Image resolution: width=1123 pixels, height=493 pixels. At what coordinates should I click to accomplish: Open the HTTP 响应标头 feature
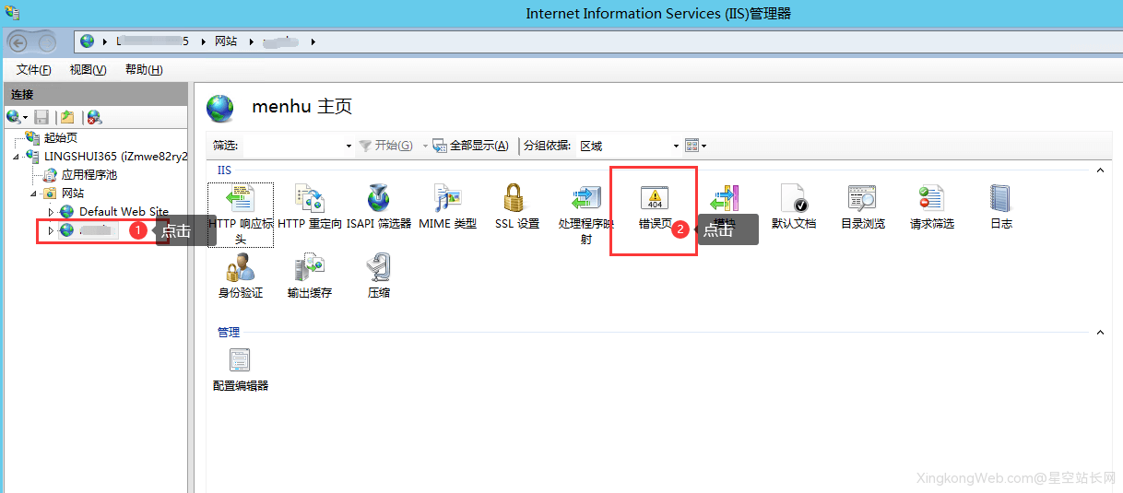[x=240, y=214]
